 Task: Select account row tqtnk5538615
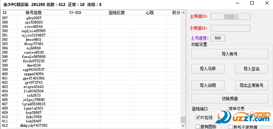click(x=91, y=104)
